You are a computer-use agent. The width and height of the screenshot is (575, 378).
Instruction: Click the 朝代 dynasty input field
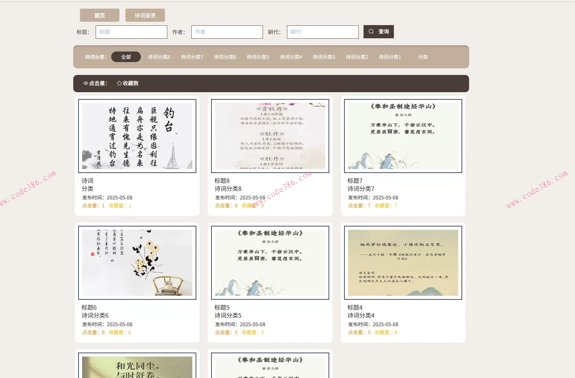coord(322,32)
